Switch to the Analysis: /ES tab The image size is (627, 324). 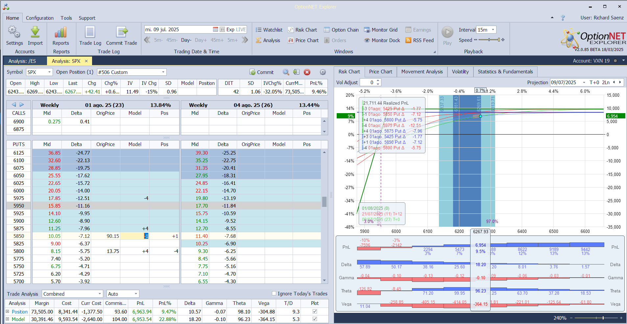tap(22, 61)
